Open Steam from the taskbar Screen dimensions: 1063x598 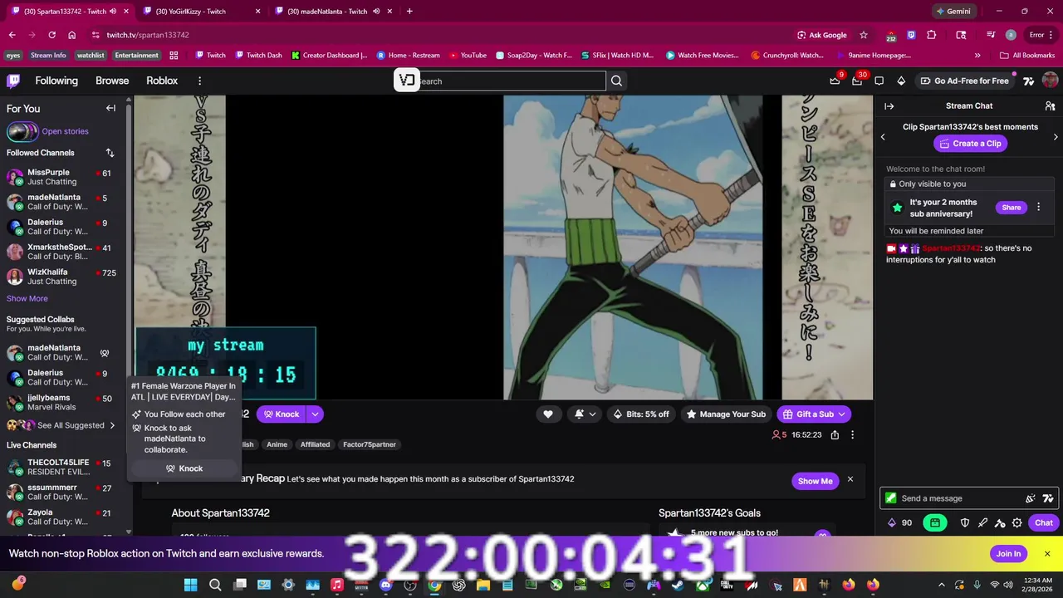[x=678, y=585]
